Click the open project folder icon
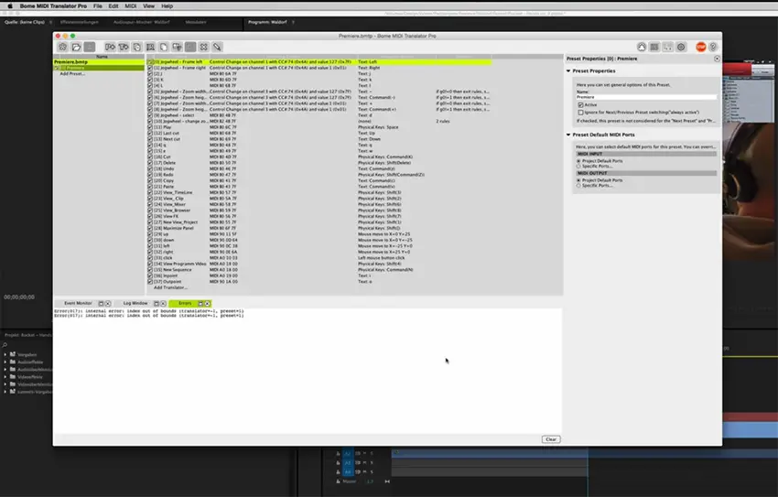Screen dimensions: 778x497 click(76, 47)
